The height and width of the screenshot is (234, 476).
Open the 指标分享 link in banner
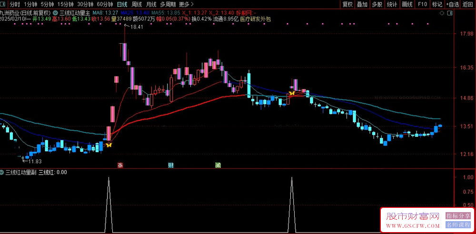(458, 216)
